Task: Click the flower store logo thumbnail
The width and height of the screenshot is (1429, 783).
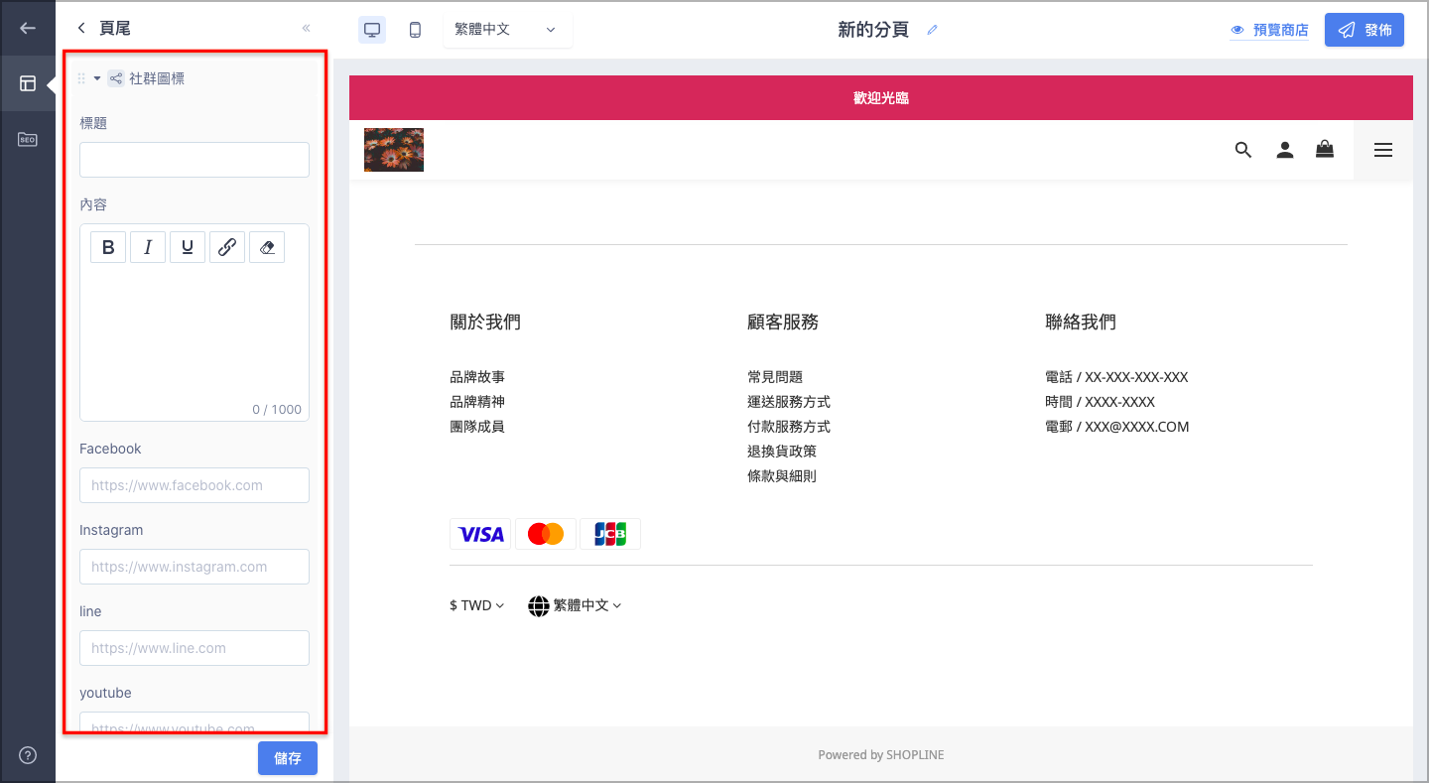Action: (x=394, y=150)
